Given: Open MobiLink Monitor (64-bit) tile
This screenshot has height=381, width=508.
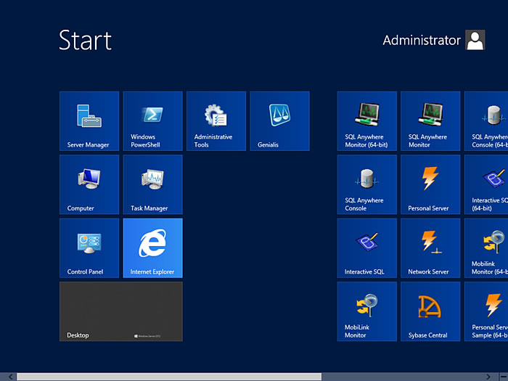Looking at the screenshot, I should (486, 248).
